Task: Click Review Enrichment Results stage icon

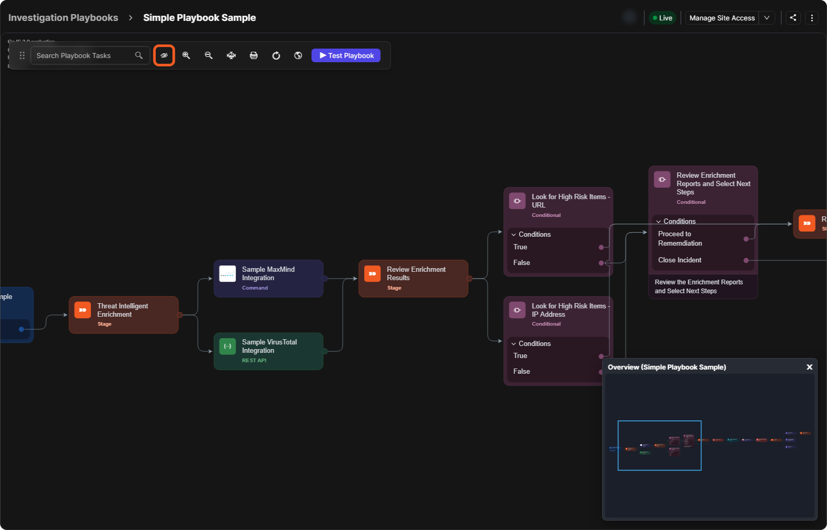Action: click(x=372, y=273)
